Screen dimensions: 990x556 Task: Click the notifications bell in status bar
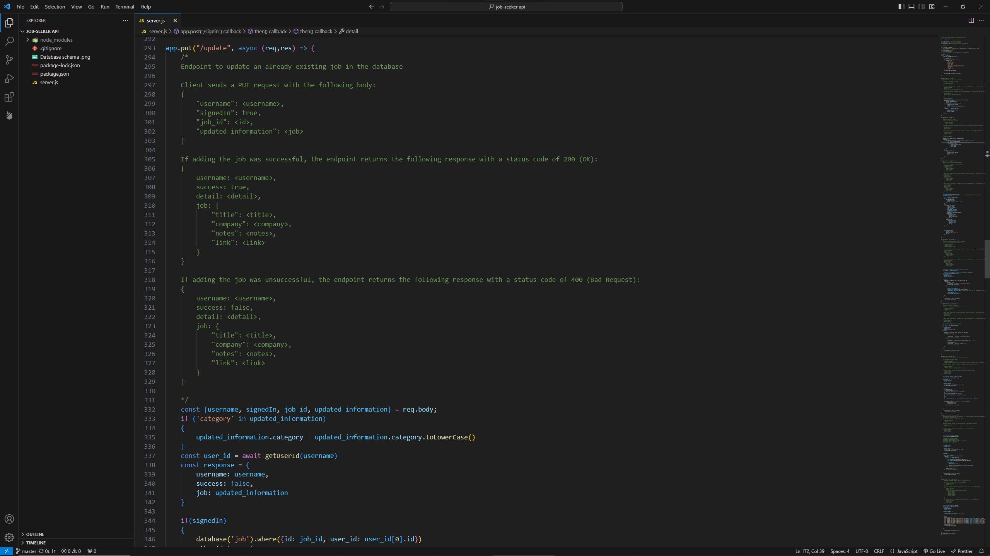click(981, 551)
